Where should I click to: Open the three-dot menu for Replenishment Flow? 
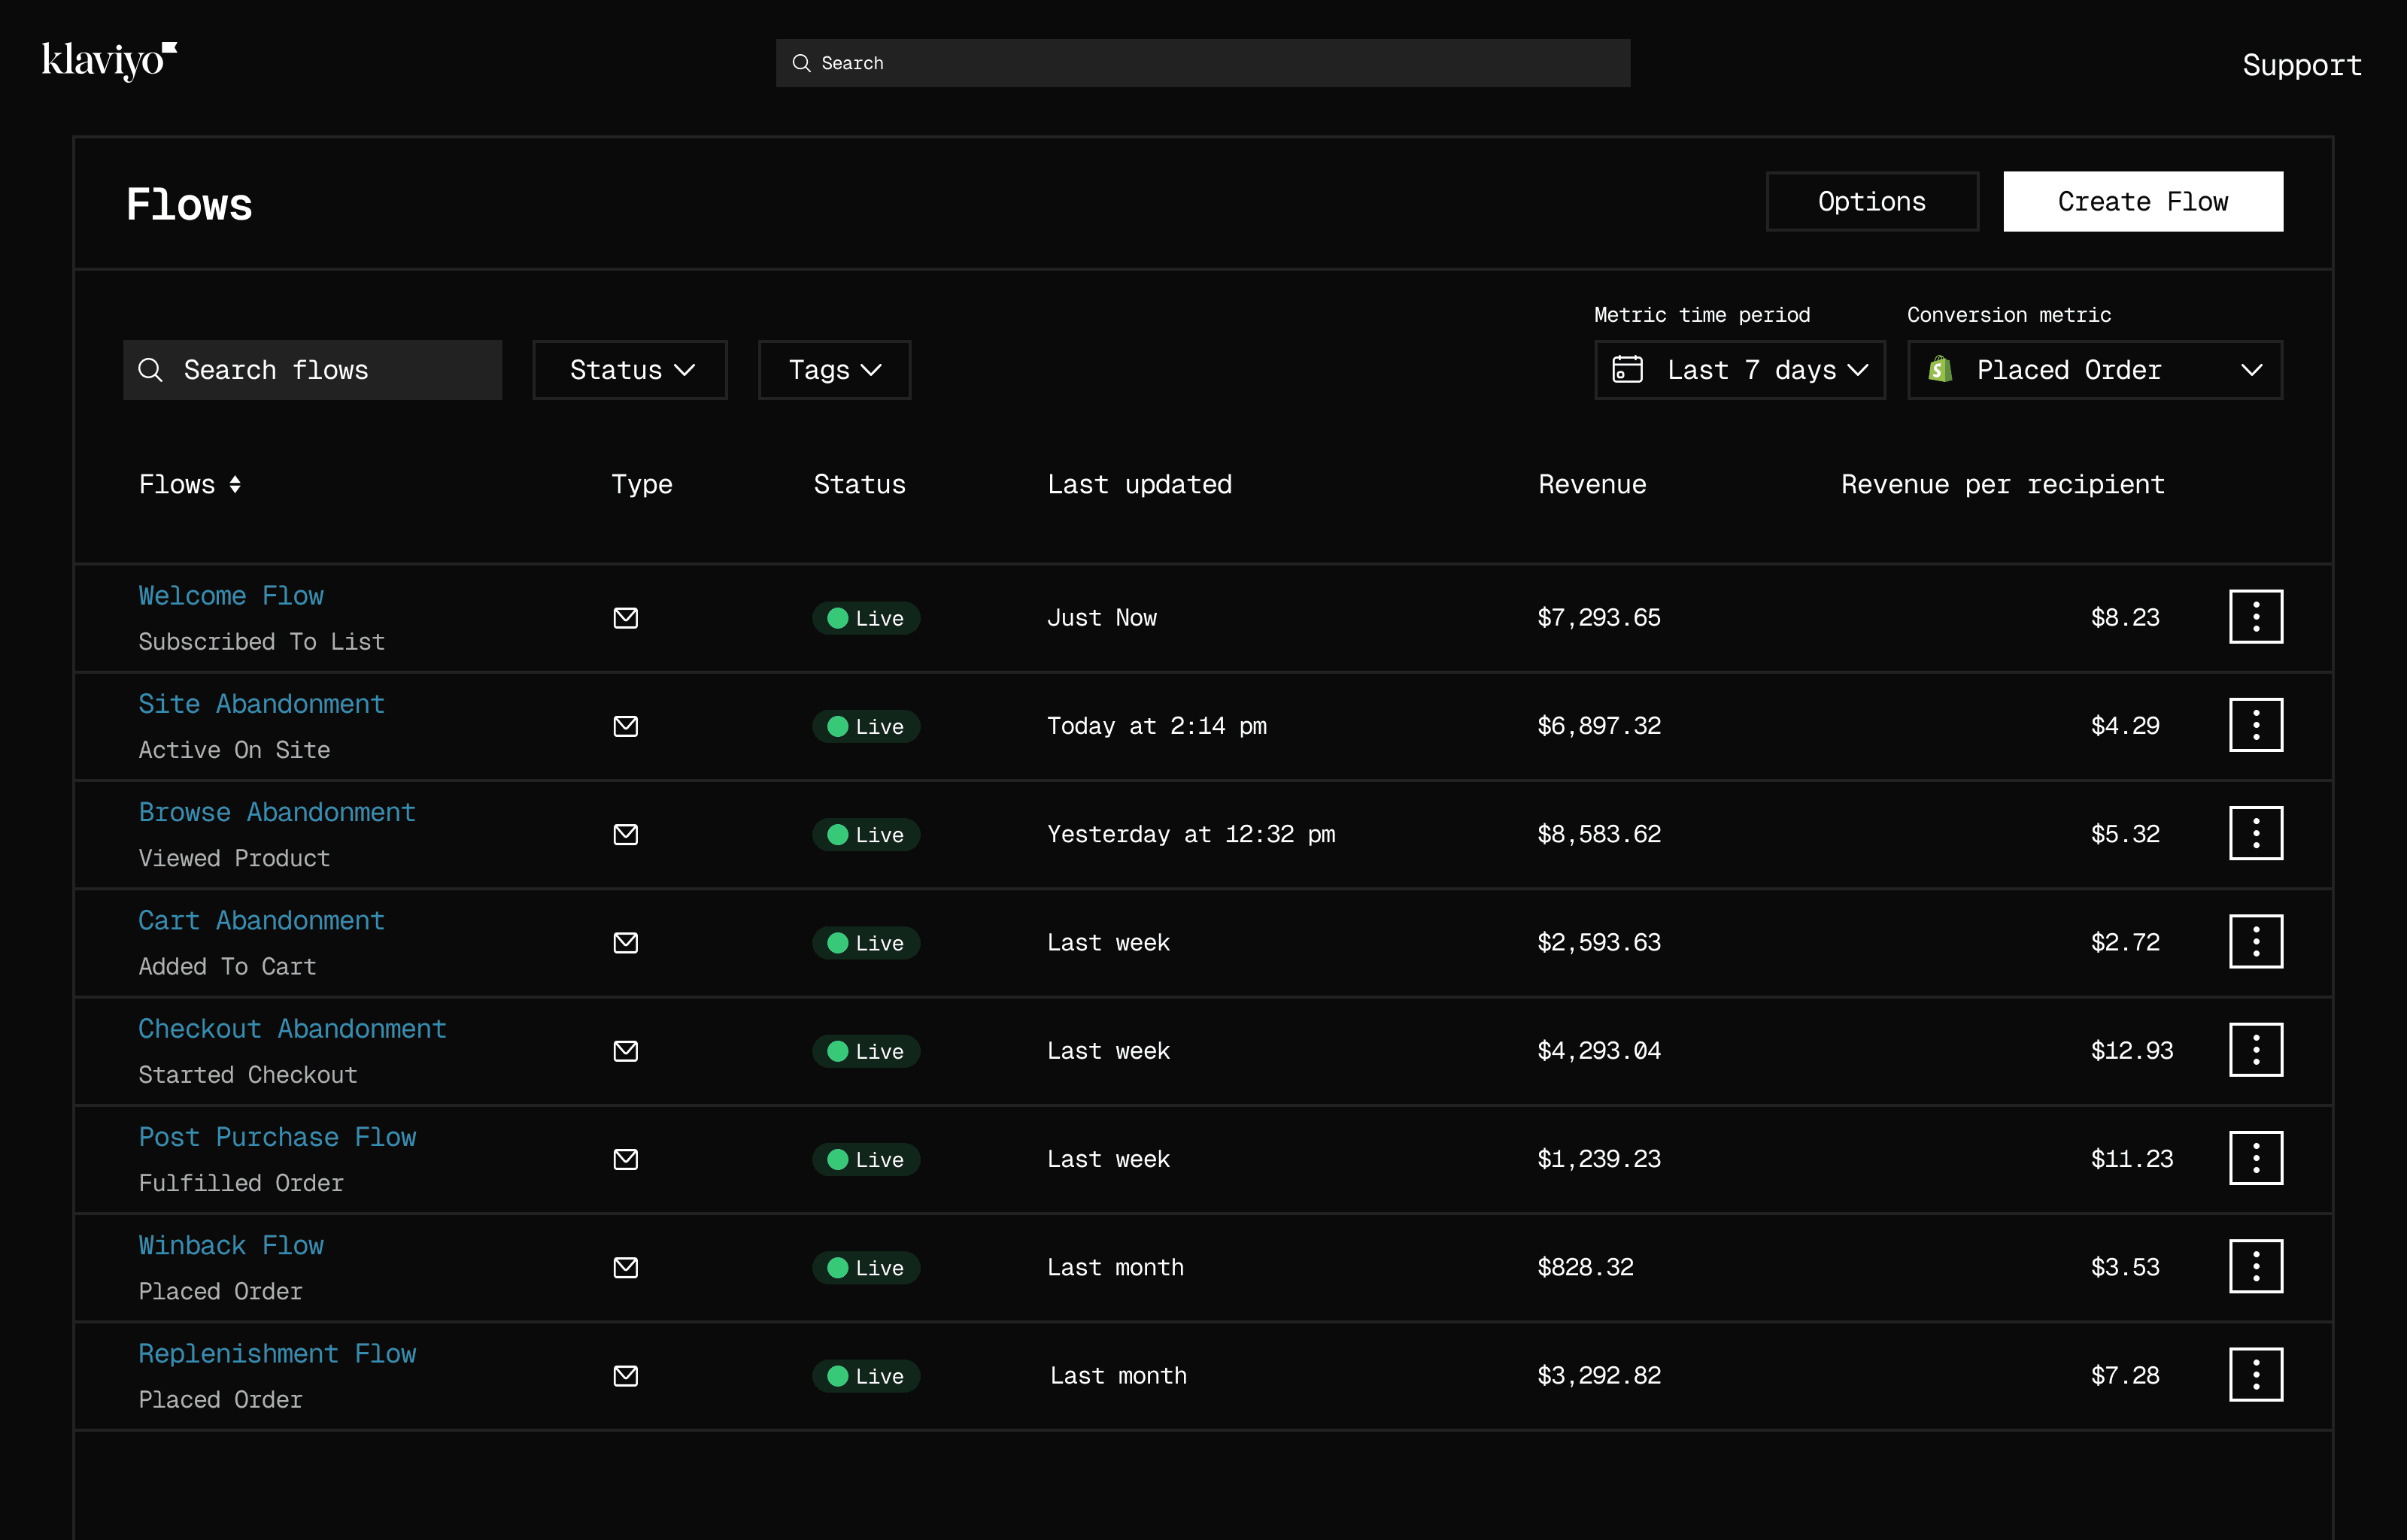(2255, 1375)
